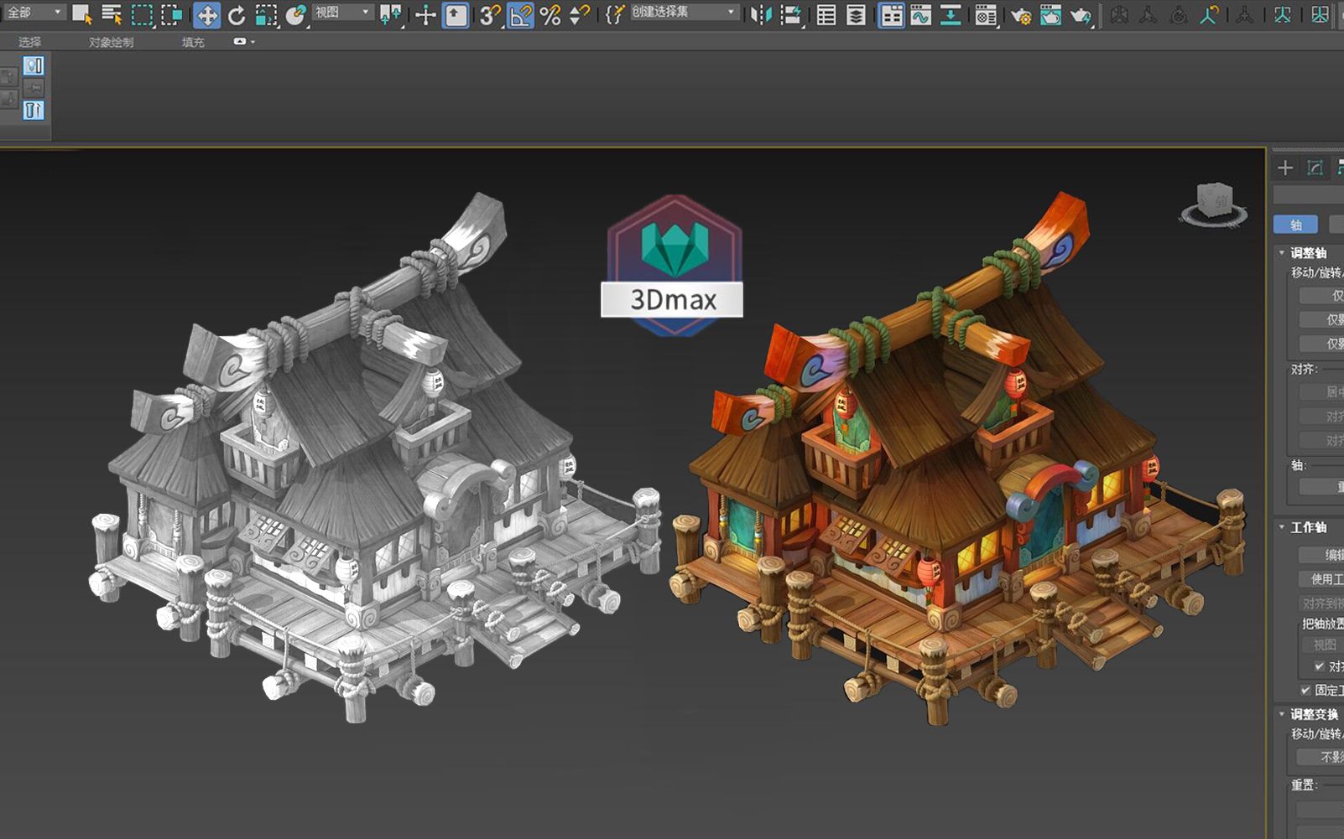The height and width of the screenshot is (839, 1344).
Task: Select the Mirror tool
Action: pyautogui.click(x=761, y=14)
